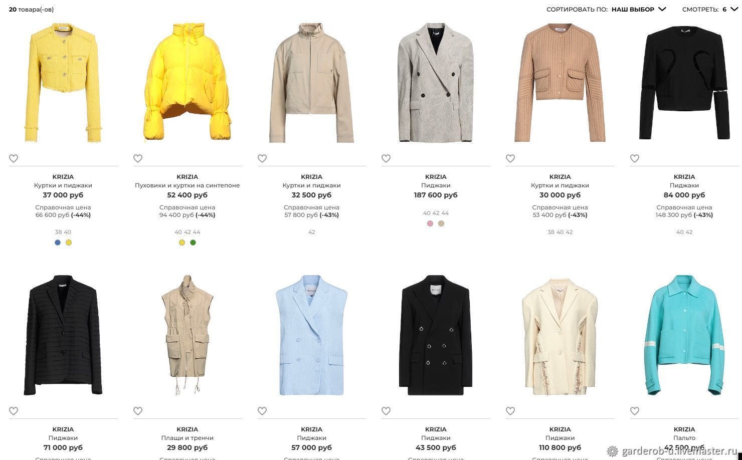The width and height of the screenshot is (742, 460).
Task: Toggle wishlist heart for light blue vest
Action: (x=262, y=411)
